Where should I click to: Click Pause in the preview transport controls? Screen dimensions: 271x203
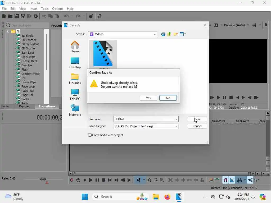[224, 98]
